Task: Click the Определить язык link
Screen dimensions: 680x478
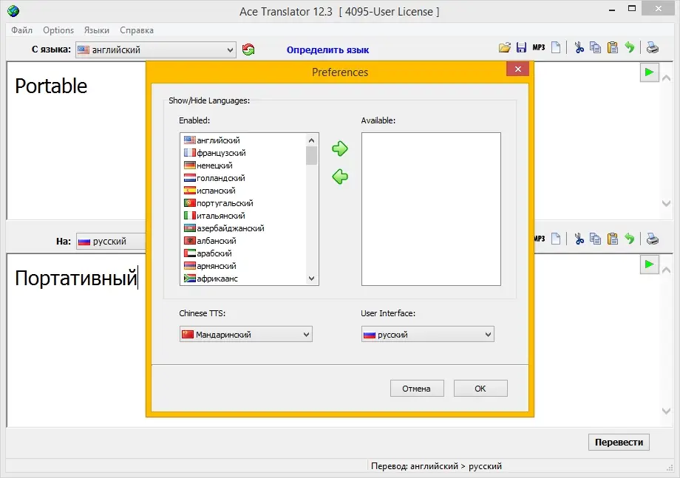Action: 328,49
